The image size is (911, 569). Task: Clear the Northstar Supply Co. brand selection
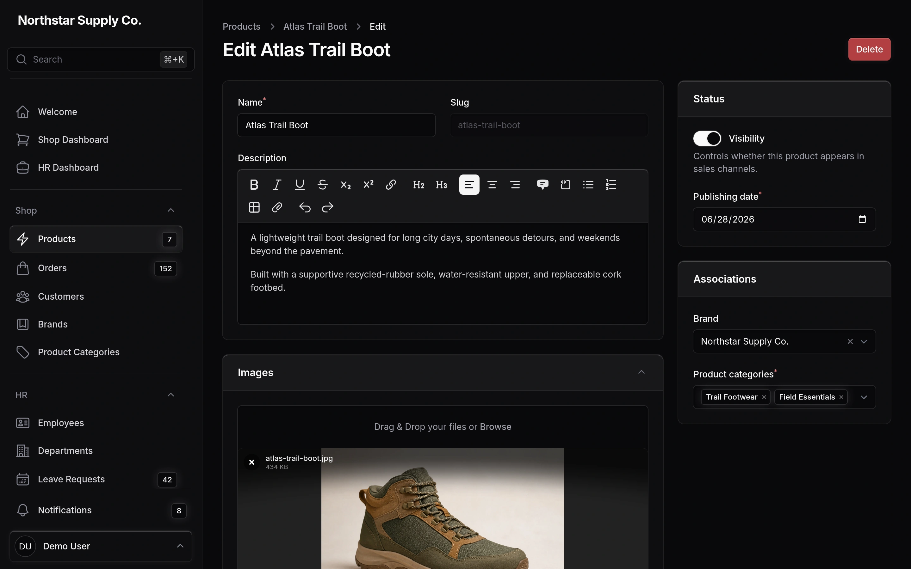click(850, 341)
